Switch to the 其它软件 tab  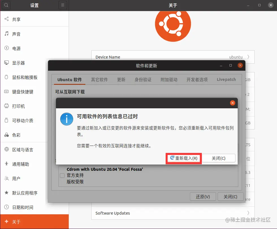(x=99, y=80)
